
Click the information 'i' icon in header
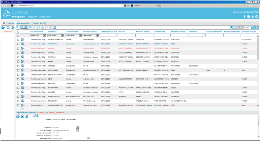point(244,16)
